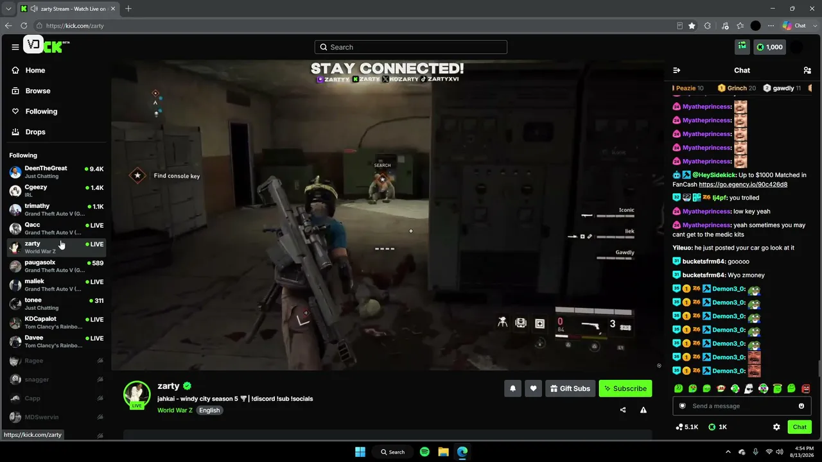Open Spotify from taskbar
Viewport: 822px width, 462px height.
[x=424, y=452]
